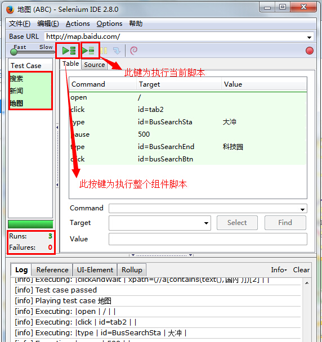
Task: Close the Selenium IDE window
Action: point(303,7)
